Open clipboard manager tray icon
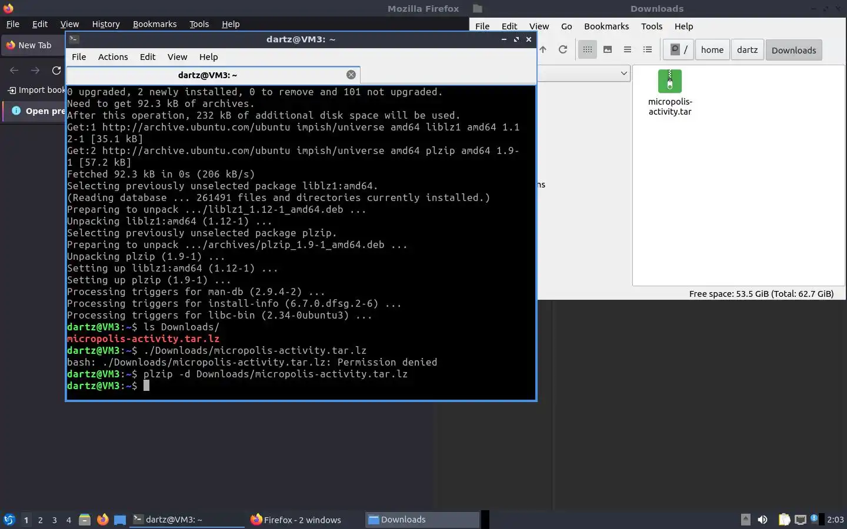Screen dimensions: 847x529 click(784, 520)
